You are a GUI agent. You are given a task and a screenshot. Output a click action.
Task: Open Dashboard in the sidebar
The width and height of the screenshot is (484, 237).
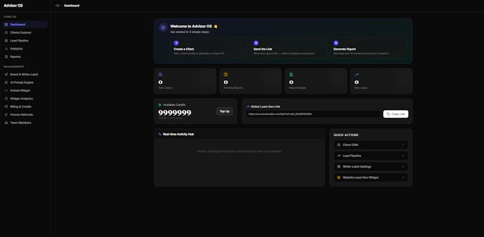point(25,24)
